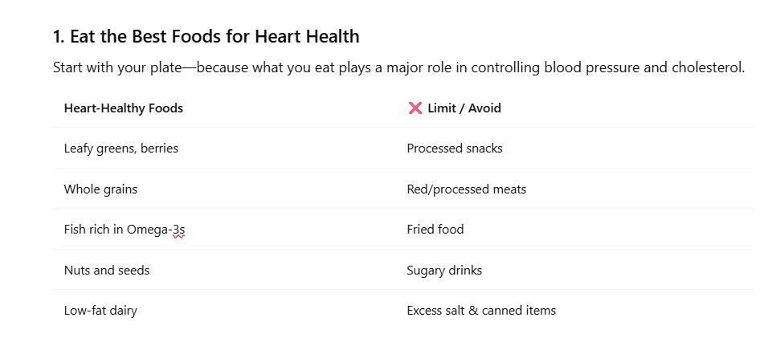This screenshot has width=772, height=350.
Task: Click the red X emoji icon
Action: point(415,108)
